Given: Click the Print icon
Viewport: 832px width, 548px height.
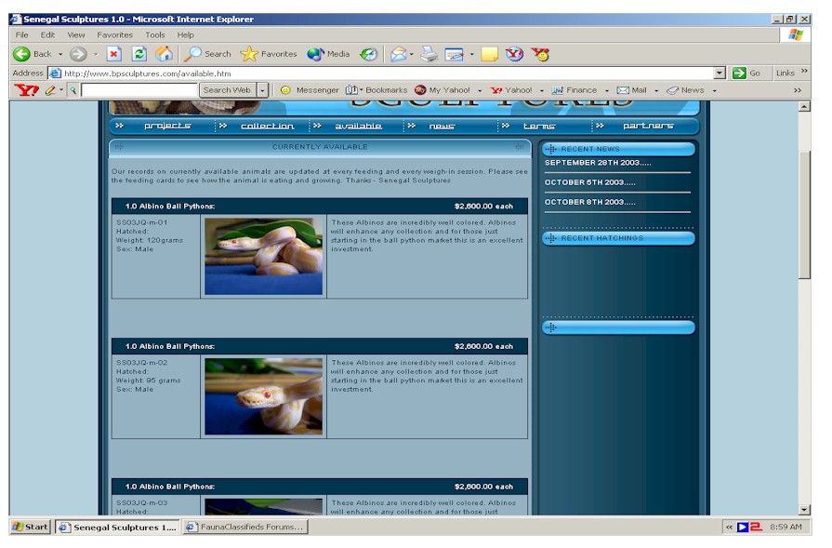Looking at the screenshot, I should [429, 54].
